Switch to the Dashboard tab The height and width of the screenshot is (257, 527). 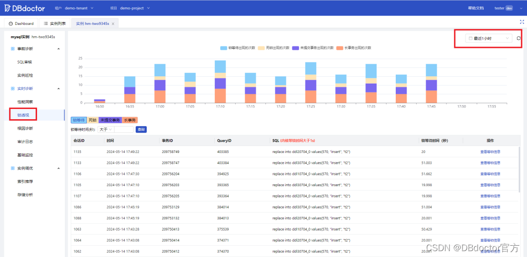pyautogui.click(x=21, y=23)
